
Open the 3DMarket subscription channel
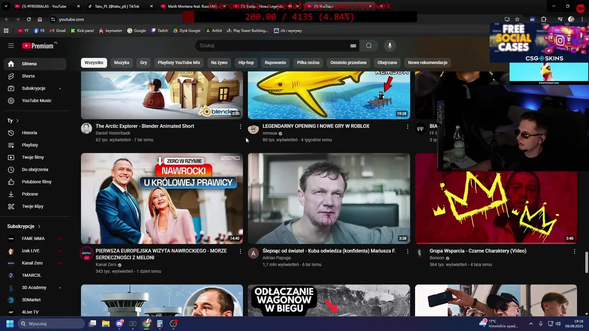pos(35,300)
